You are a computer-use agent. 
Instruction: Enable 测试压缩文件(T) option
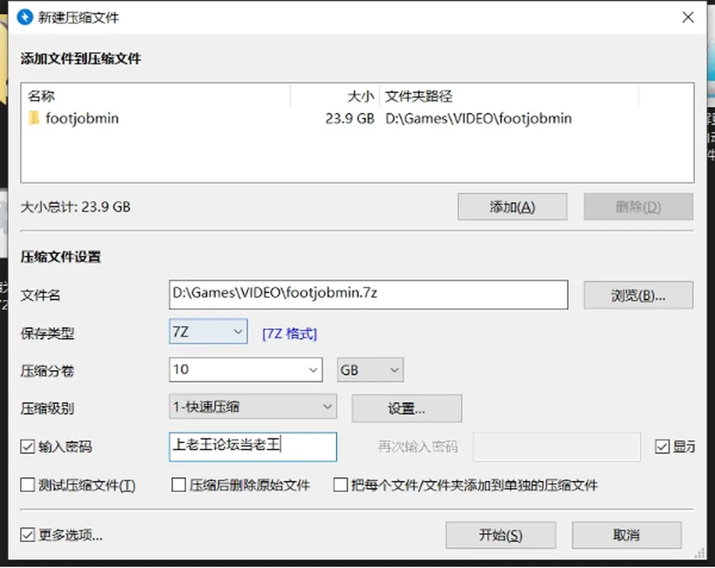(28, 485)
